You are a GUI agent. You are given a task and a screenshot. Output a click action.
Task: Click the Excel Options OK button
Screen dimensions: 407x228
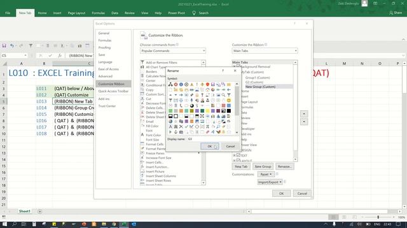pos(281,193)
